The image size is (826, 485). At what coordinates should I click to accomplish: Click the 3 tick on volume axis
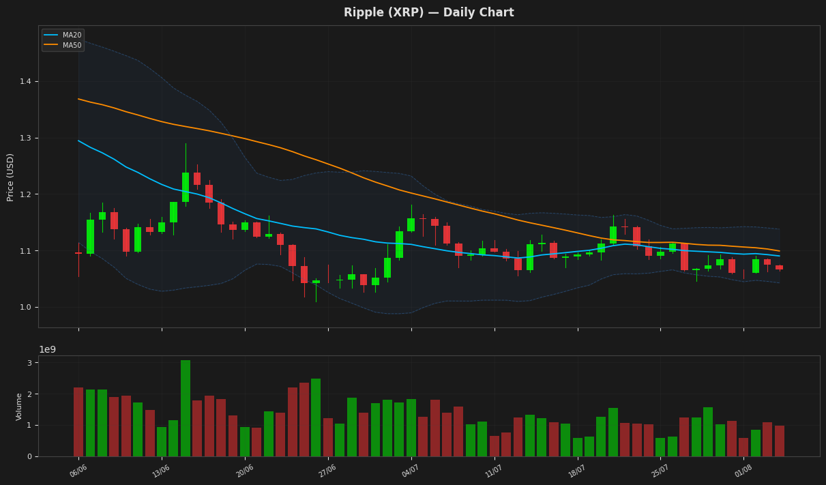point(30,363)
